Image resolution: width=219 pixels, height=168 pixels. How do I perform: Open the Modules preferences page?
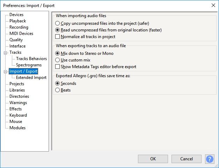tap(17, 128)
